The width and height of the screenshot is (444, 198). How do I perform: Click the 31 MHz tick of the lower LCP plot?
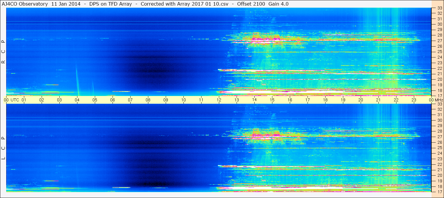click(x=439, y=115)
